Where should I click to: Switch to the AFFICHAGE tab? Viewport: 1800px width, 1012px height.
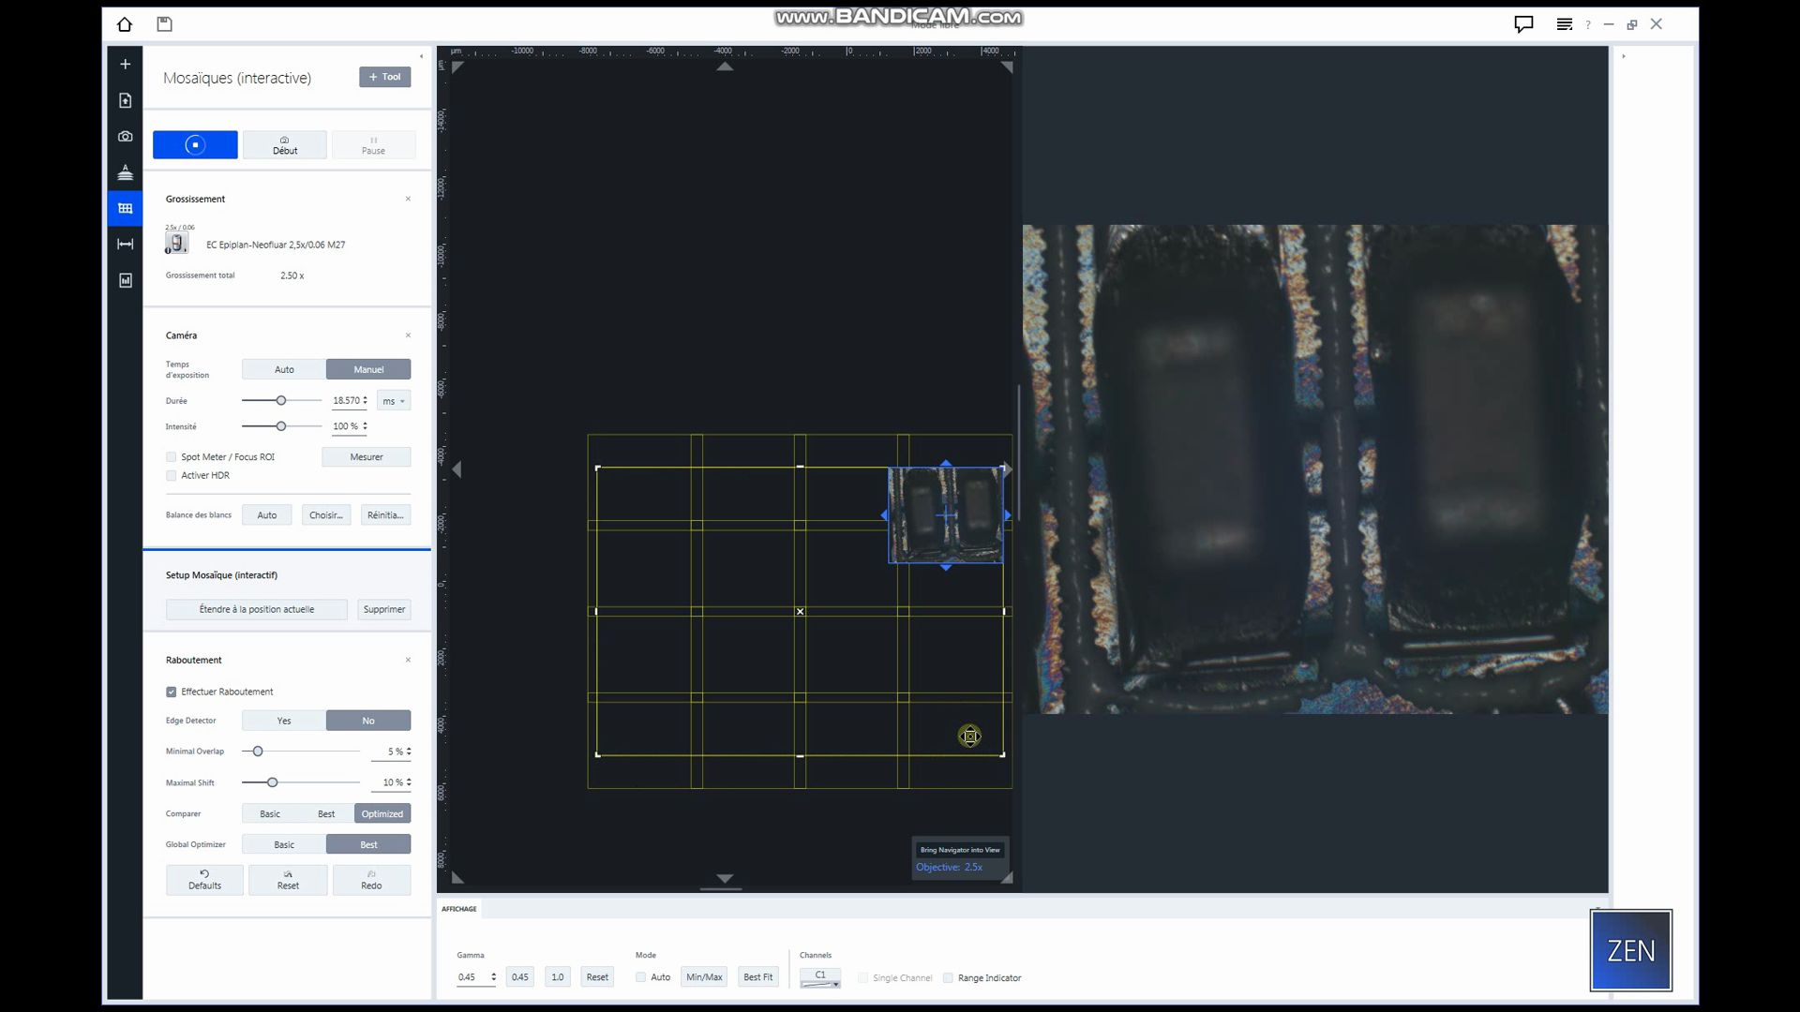460,908
